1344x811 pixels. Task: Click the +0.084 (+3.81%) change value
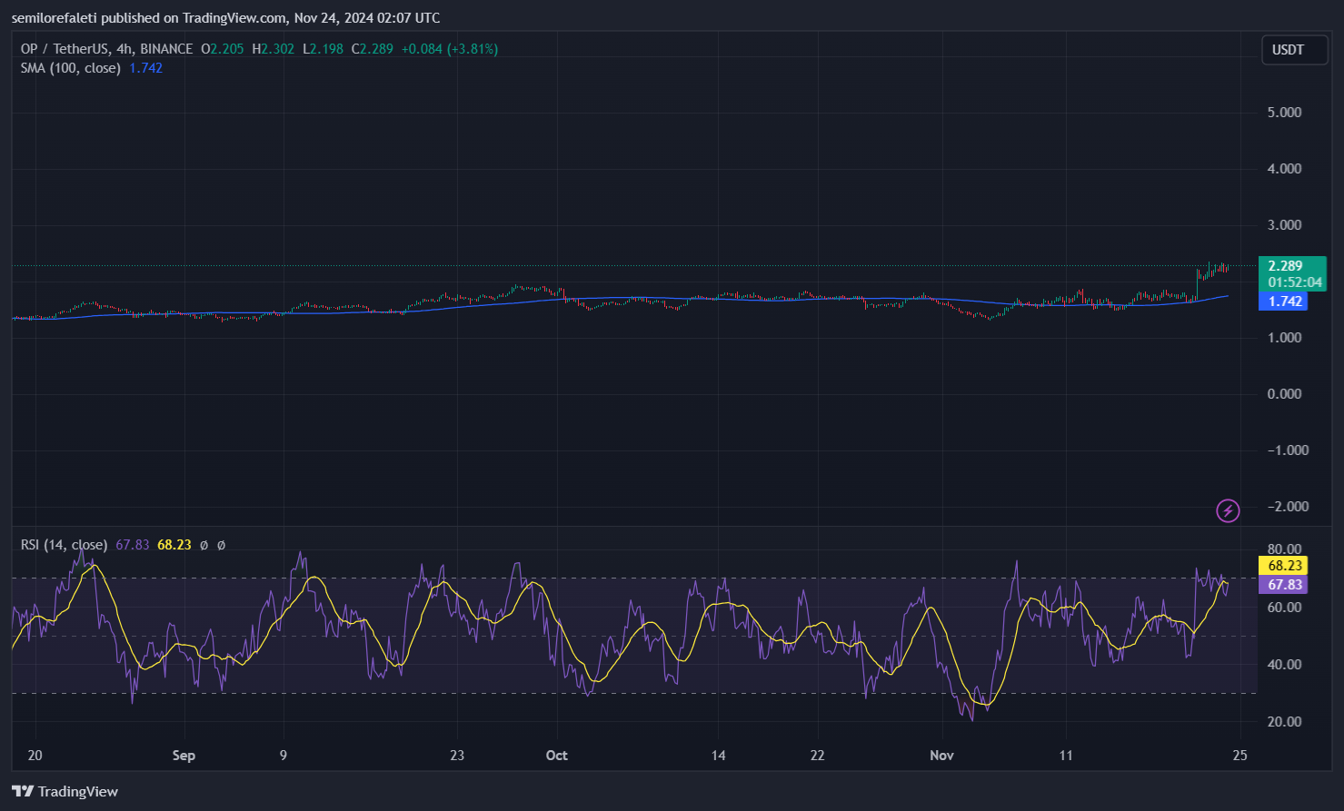(x=450, y=49)
